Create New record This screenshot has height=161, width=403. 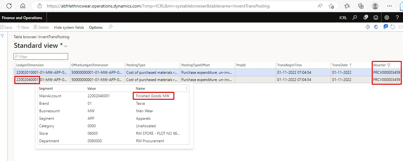pos(23,27)
